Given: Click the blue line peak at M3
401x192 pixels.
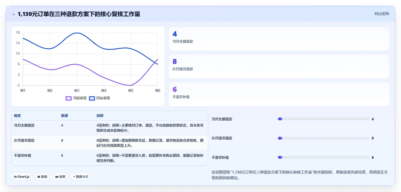Looking at the screenshot, I should (x=77, y=33).
